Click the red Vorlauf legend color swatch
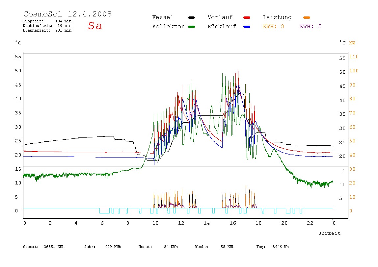This screenshot has height=267, width=378. click(247, 17)
